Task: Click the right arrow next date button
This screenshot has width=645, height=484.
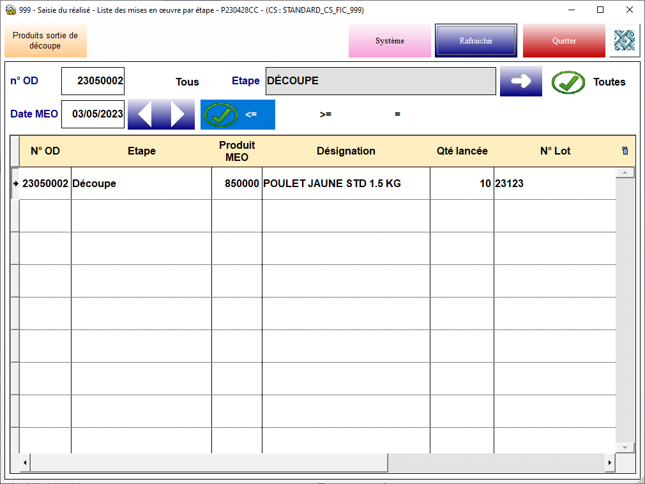Action: pos(178,114)
